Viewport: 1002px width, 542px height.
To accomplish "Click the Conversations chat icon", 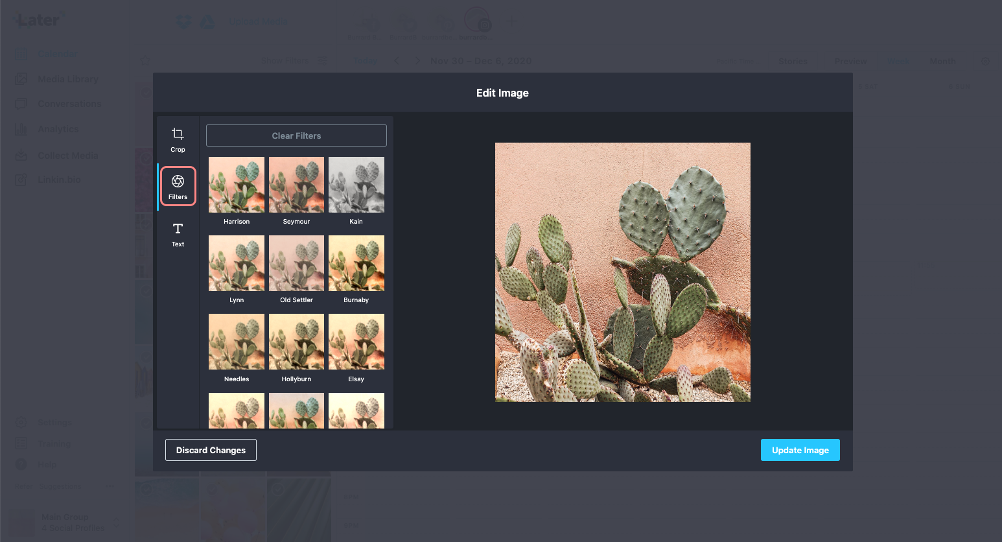I will [x=21, y=104].
